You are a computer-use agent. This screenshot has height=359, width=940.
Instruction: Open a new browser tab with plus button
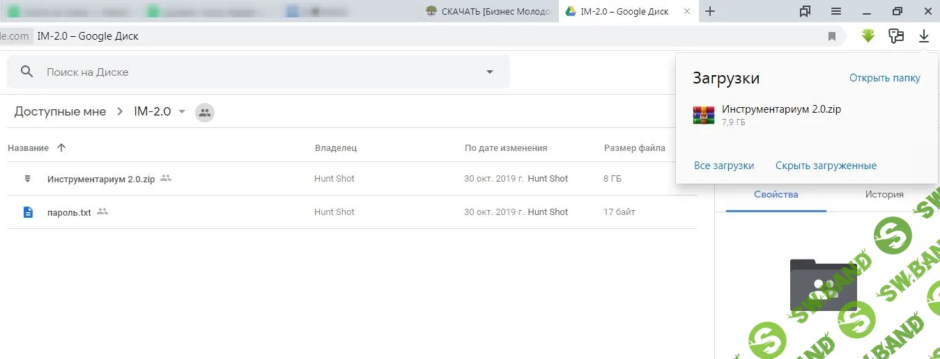pos(710,11)
